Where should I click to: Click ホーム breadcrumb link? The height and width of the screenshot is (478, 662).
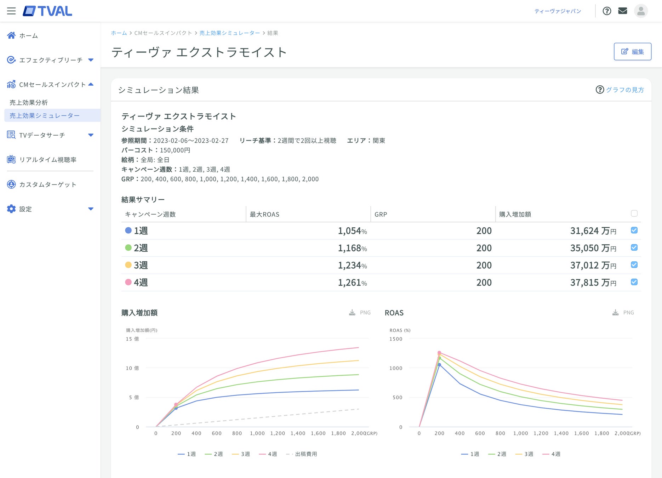click(119, 33)
